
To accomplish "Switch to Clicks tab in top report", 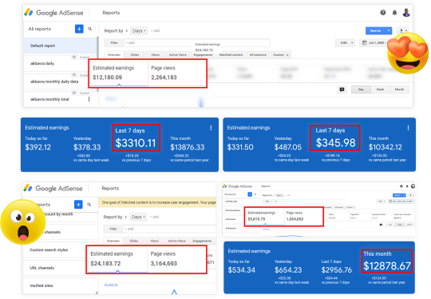I will coord(134,55).
